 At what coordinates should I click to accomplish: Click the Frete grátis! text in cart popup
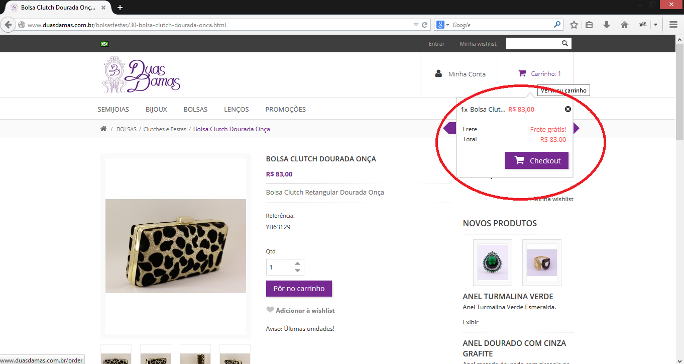548,130
